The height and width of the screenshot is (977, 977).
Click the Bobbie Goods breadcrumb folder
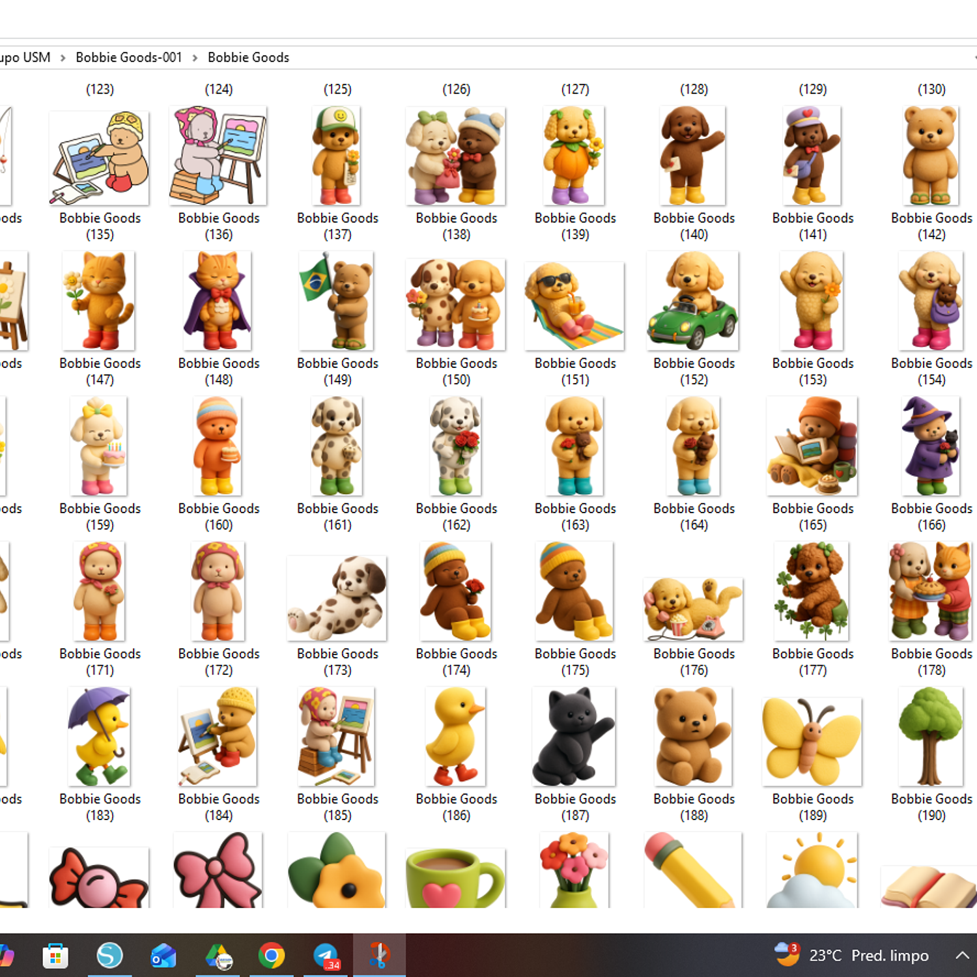248,57
